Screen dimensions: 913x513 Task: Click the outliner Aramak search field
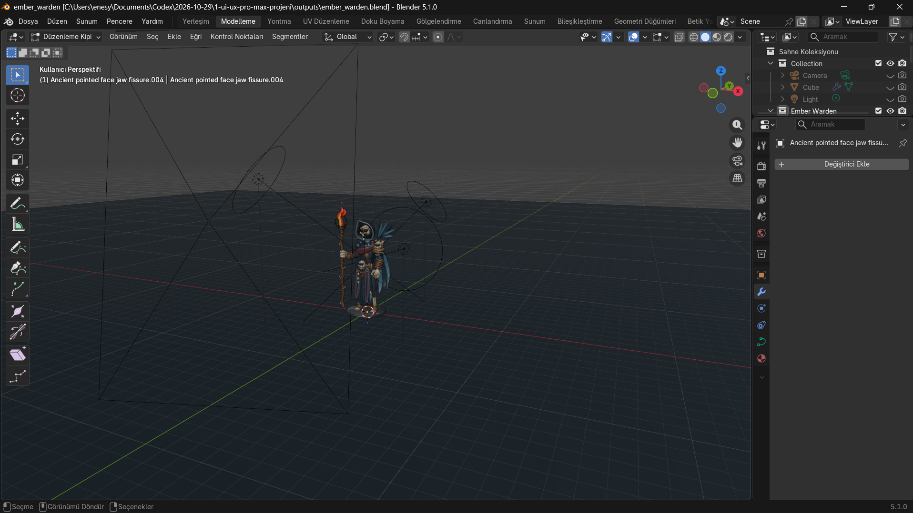point(843,37)
